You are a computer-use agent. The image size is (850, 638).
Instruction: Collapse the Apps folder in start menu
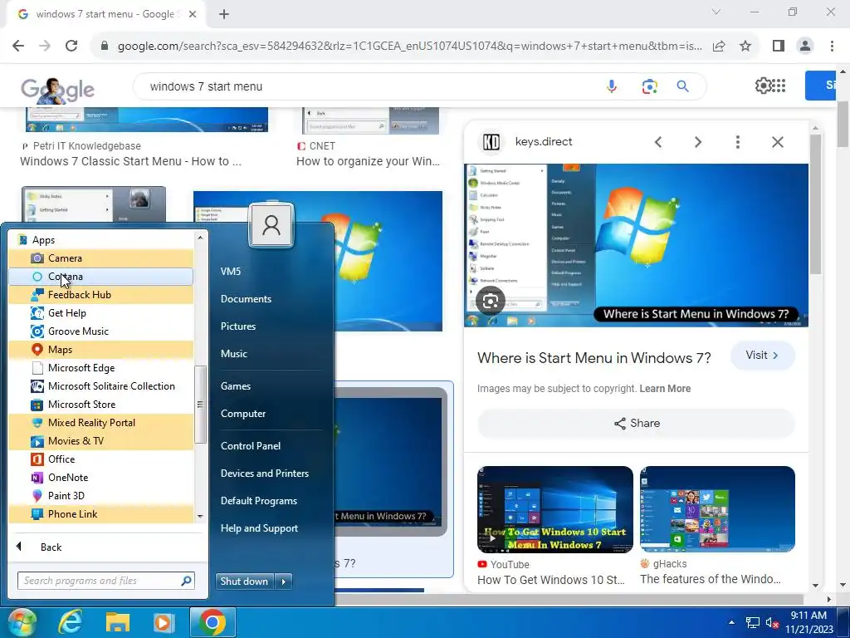[x=100, y=240]
